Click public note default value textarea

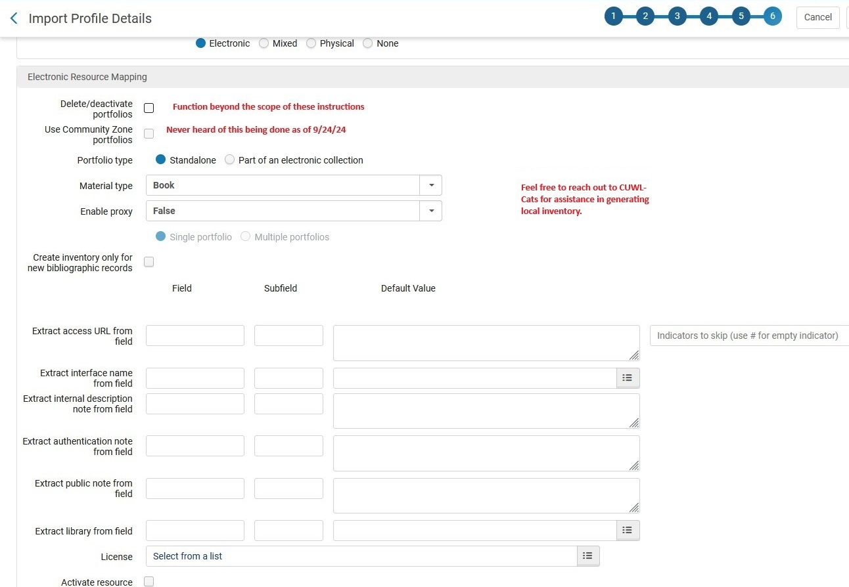click(486, 496)
